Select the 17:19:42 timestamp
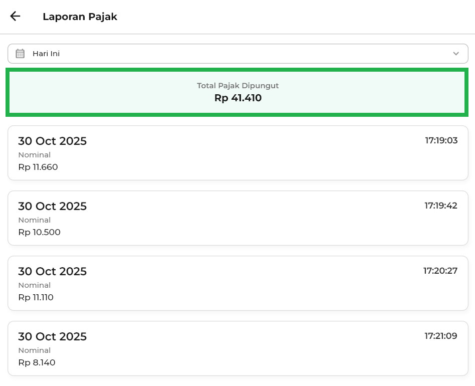 point(441,206)
